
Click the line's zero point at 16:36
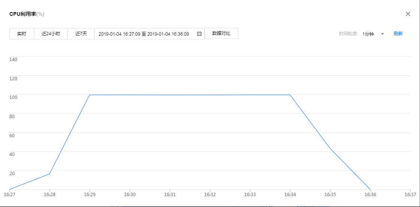370,189
